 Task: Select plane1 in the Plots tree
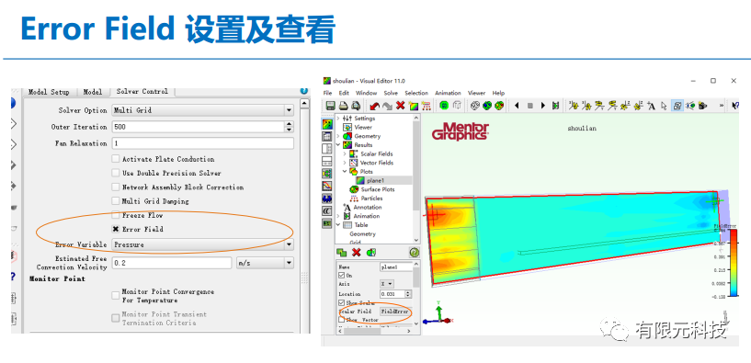coord(375,180)
